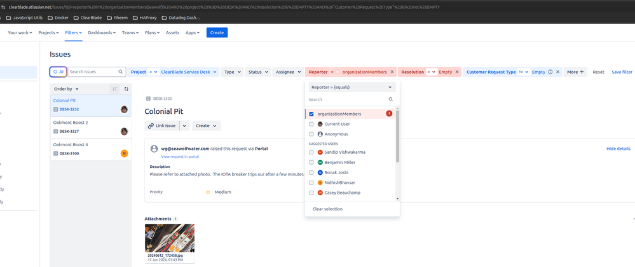The image size is (635, 267).
Task: Remove the Resolution filter with its X
Action: click(457, 72)
